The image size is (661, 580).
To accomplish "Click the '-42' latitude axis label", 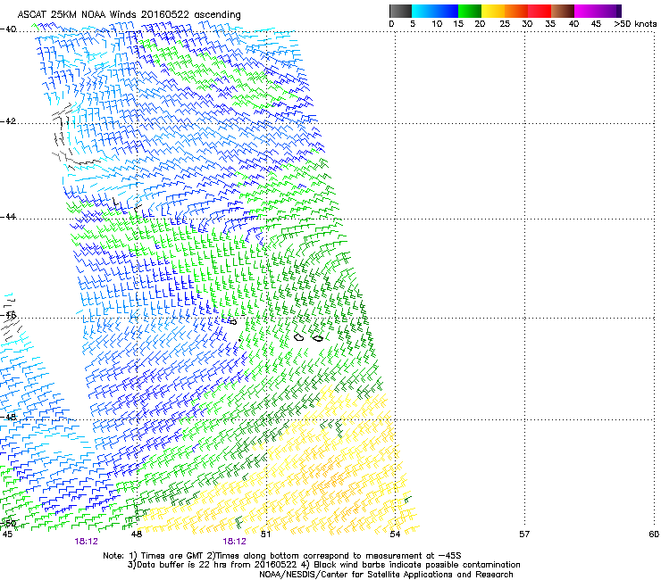I will coord(8,121).
